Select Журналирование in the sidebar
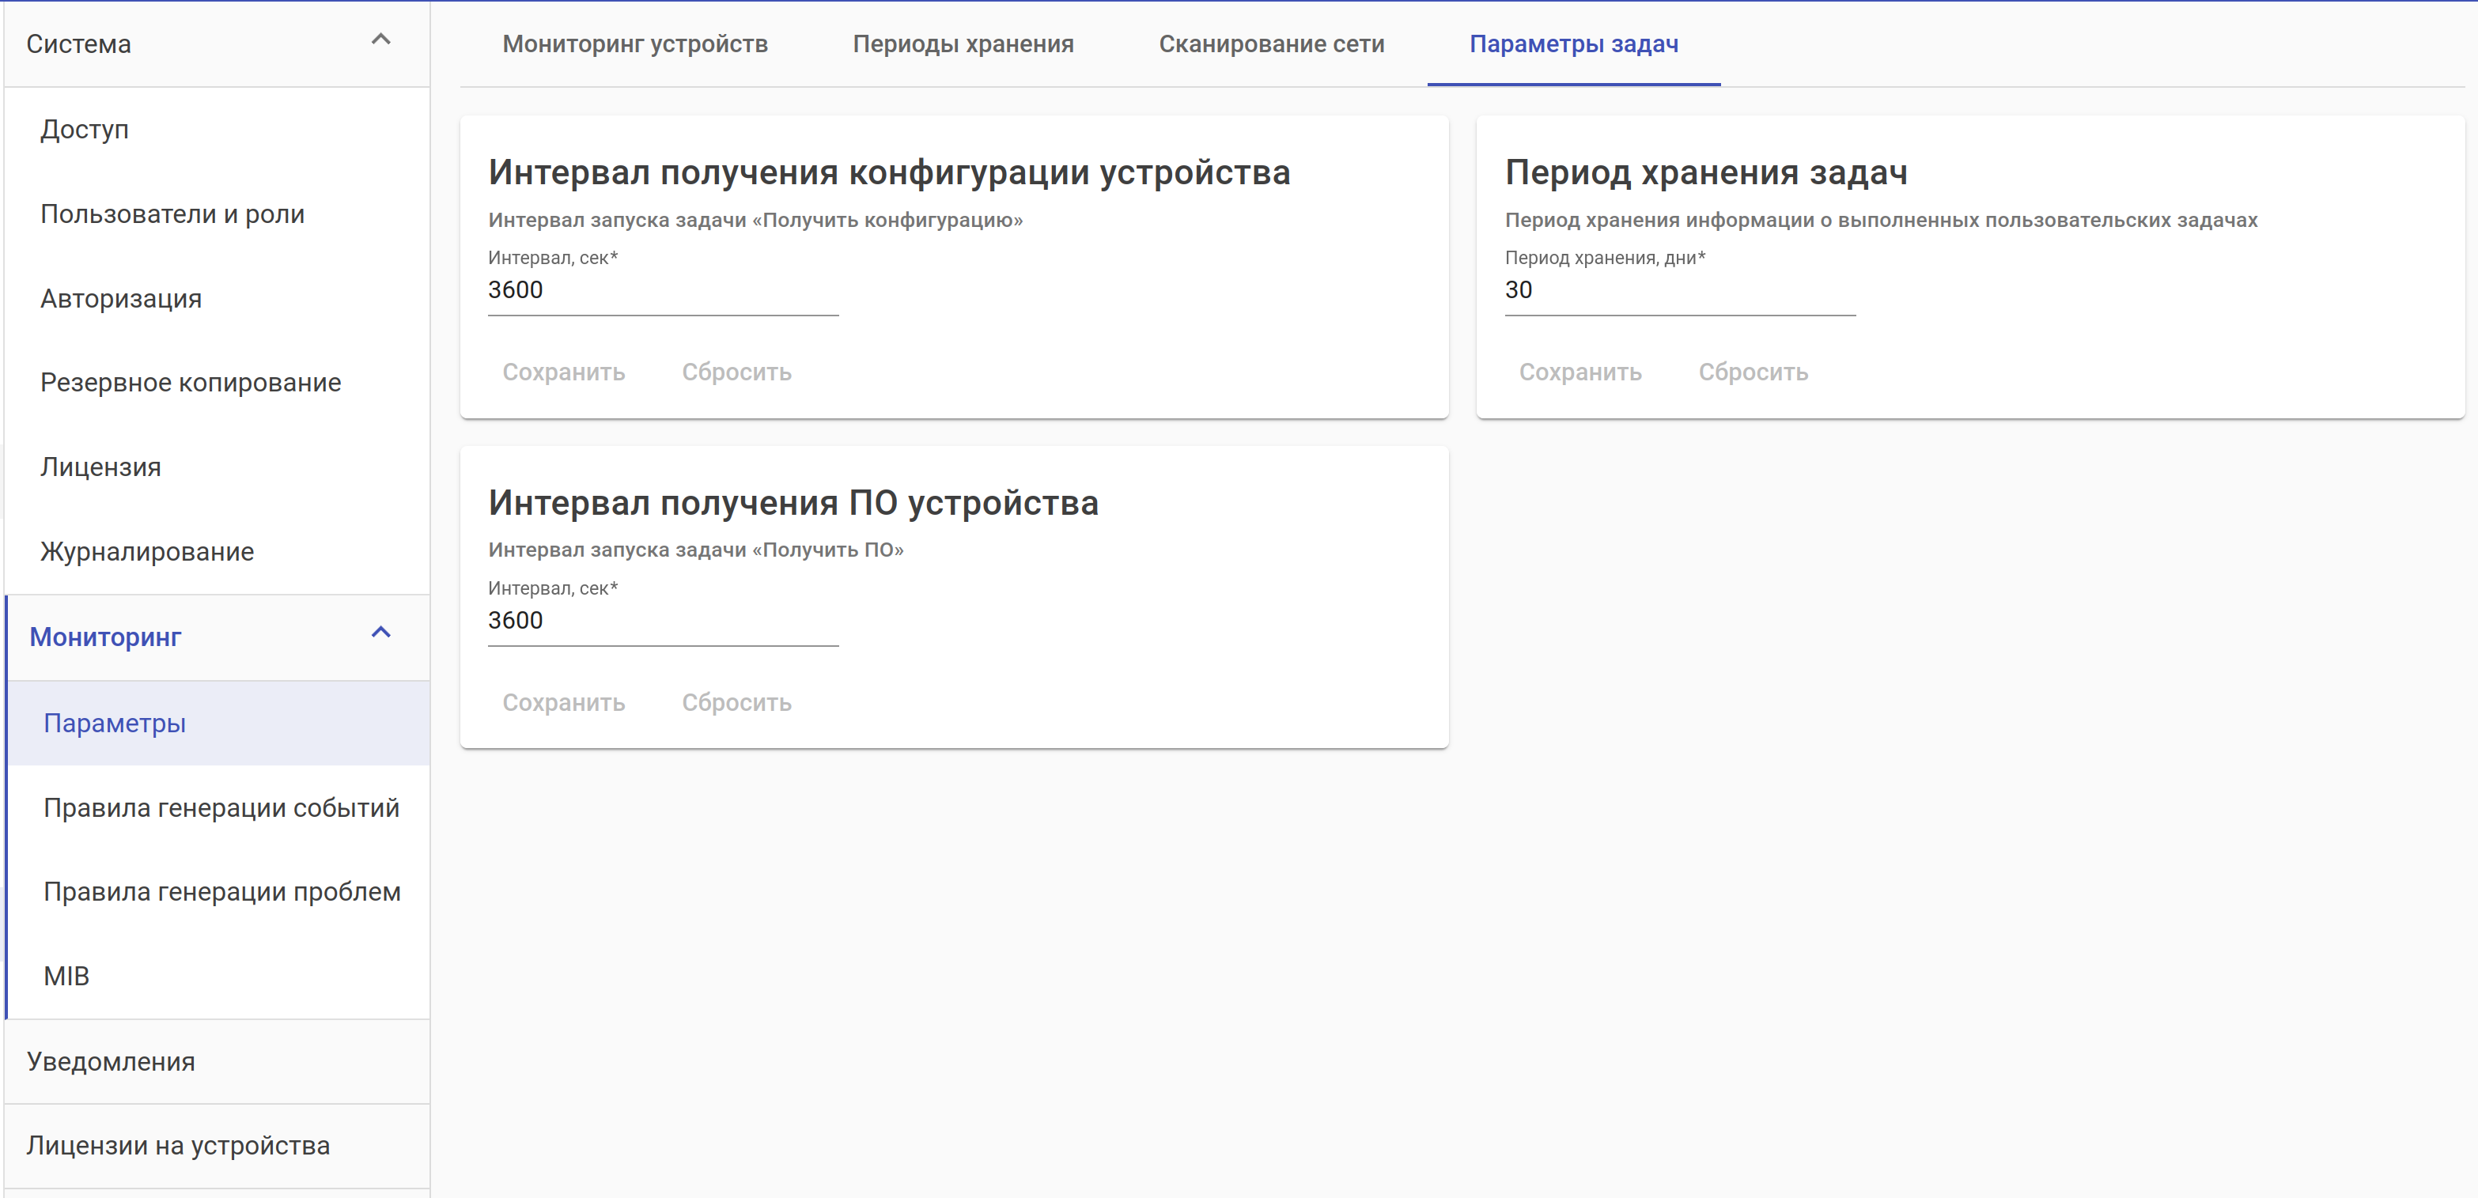 pyautogui.click(x=147, y=552)
